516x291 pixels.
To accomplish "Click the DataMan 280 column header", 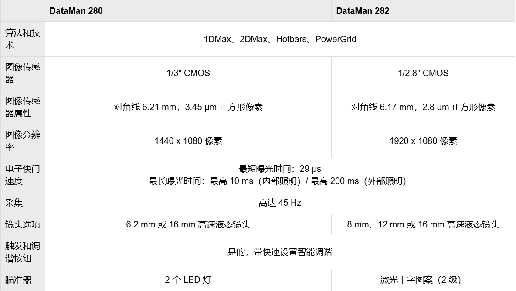I will point(76,11).
